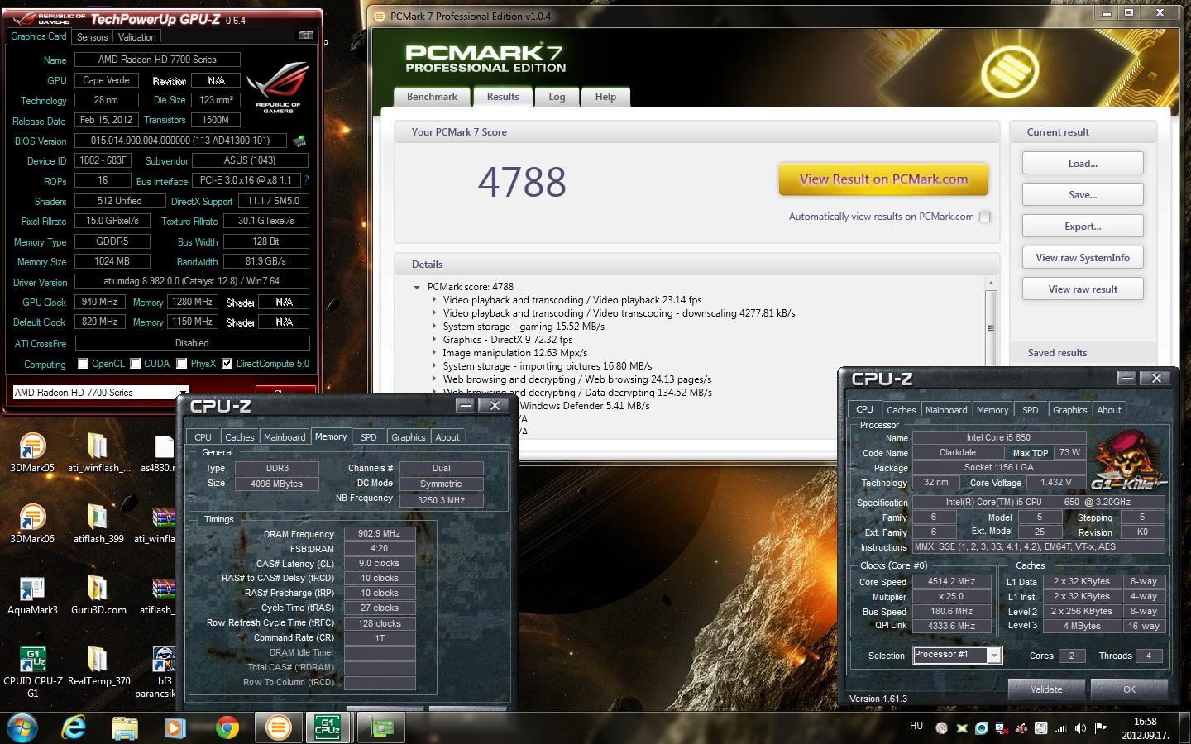Switch to the Validation tab in GPU-Z
The image size is (1191, 744).
click(x=136, y=37)
